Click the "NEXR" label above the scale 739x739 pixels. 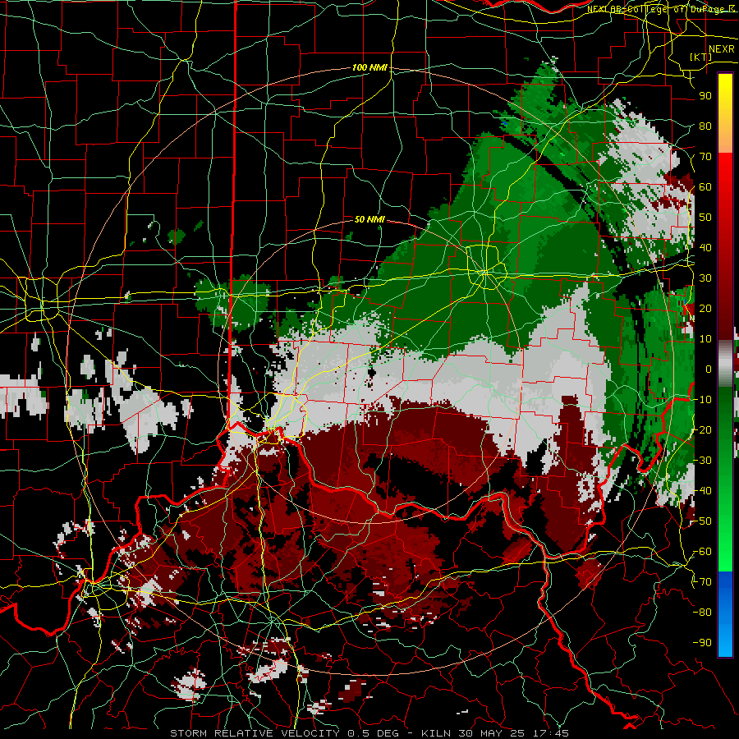(x=722, y=49)
